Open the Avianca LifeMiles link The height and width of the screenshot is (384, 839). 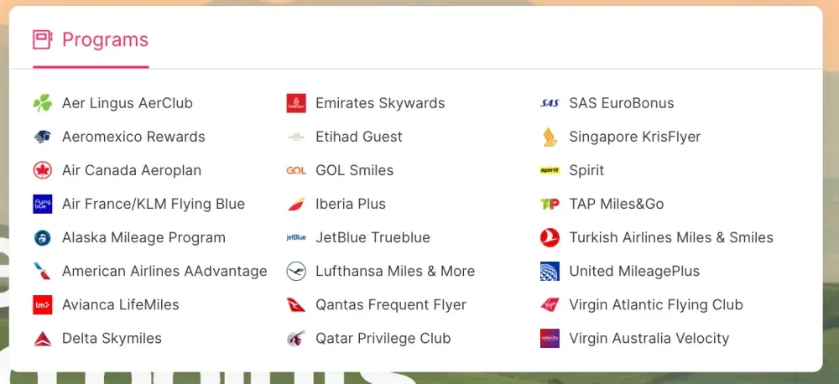pos(121,304)
